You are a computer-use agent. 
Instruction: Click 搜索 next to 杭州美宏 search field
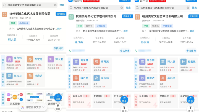coord(194,8)
